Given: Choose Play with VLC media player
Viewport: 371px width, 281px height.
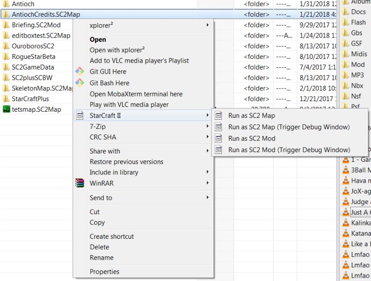Looking at the screenshot, I should (x=129, y=104).
